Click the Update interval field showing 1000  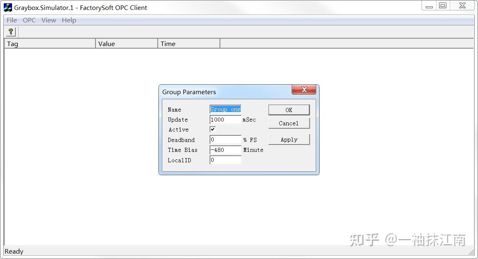pos(225,119)
